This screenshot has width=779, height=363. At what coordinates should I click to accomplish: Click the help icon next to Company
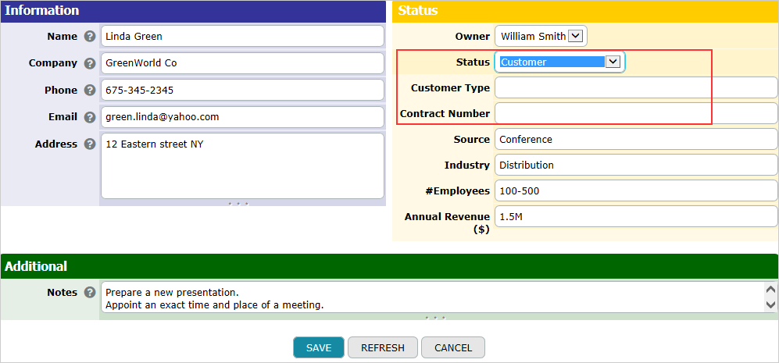[x=89, y=63]
